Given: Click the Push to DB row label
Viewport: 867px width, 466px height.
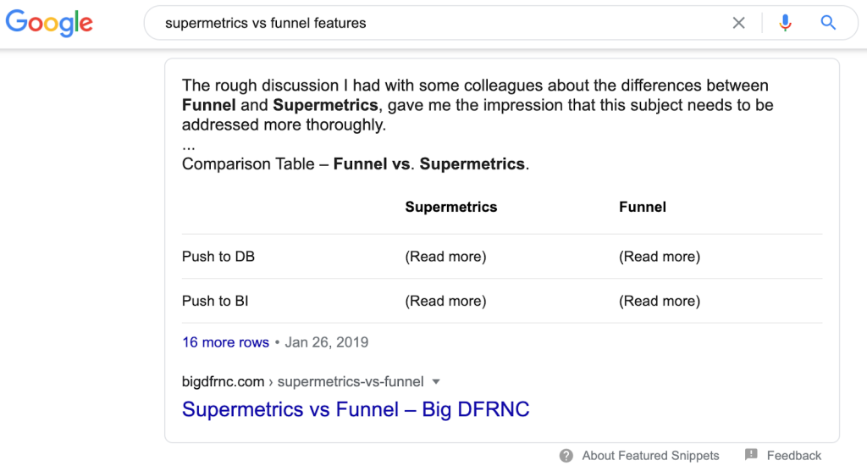Looking at the screenshot, I should click(218, 257).
